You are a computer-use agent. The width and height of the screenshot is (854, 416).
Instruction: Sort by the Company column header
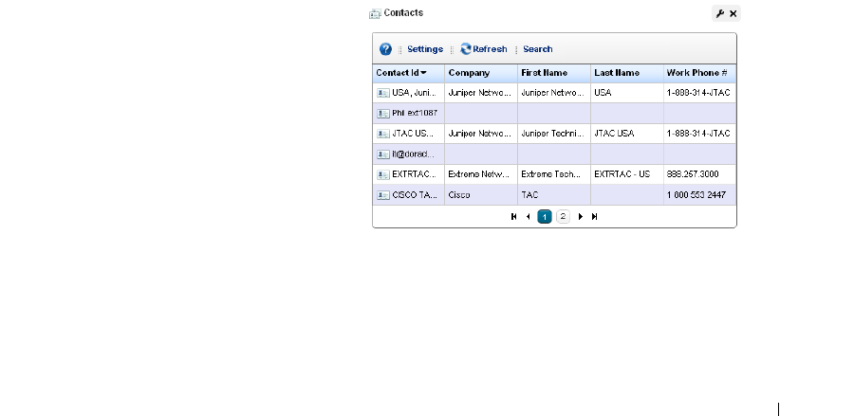click(x=481, y=73)
